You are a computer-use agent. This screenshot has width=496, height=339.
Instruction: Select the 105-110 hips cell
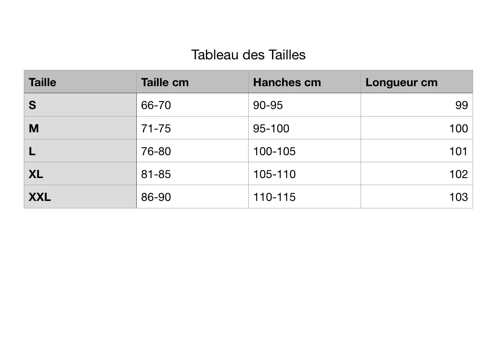[274, 174]
